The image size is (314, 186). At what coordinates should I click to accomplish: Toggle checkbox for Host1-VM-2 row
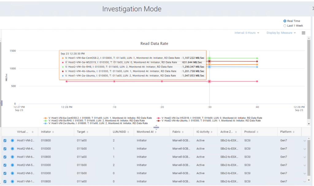click(5, 141)
